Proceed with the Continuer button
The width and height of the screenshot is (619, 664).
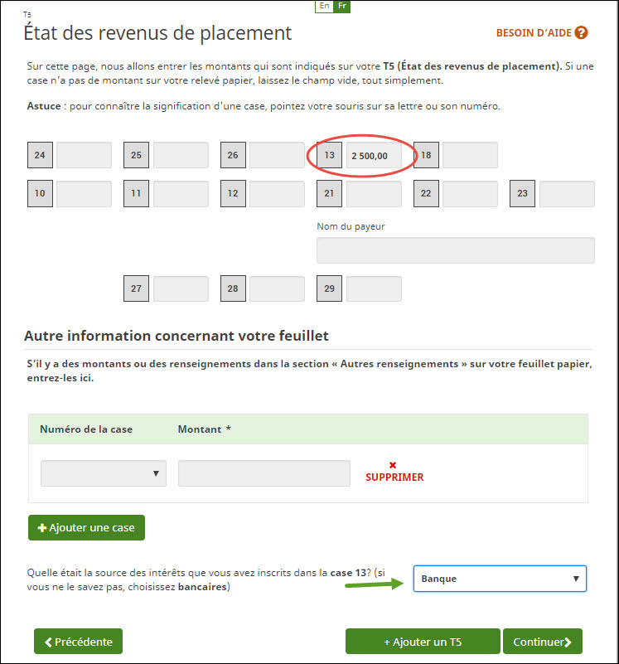click(542, 642)
